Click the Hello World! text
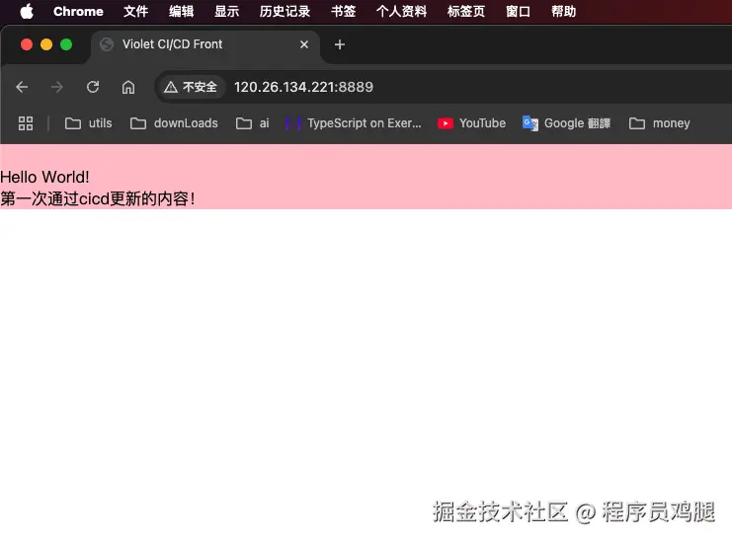The image size is (732, 541). (44, 178)
